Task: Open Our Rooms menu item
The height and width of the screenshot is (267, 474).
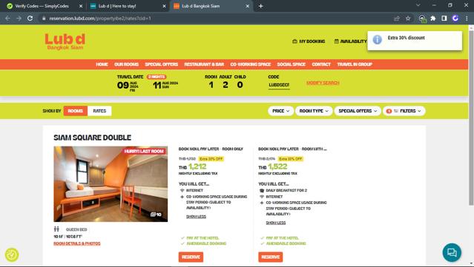Action: (x=126, y=64)
